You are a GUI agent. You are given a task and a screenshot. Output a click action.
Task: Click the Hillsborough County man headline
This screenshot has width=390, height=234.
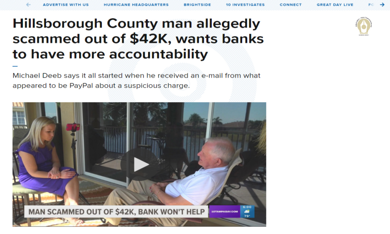pos(138,39)
